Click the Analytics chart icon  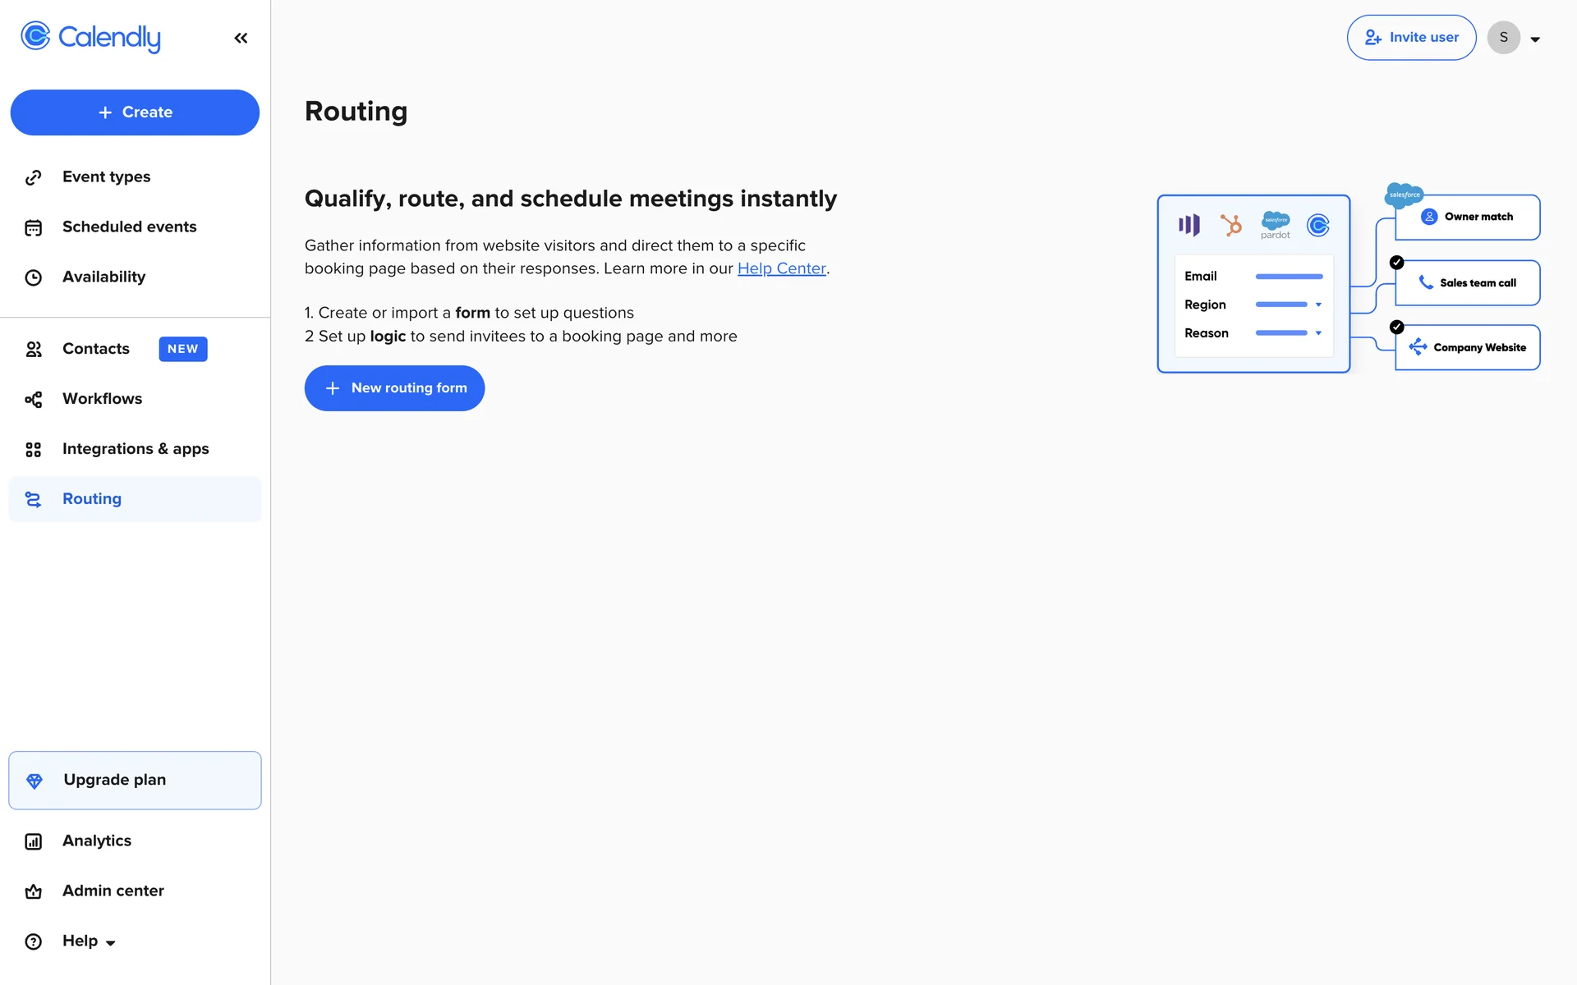(x=33, y=841)
